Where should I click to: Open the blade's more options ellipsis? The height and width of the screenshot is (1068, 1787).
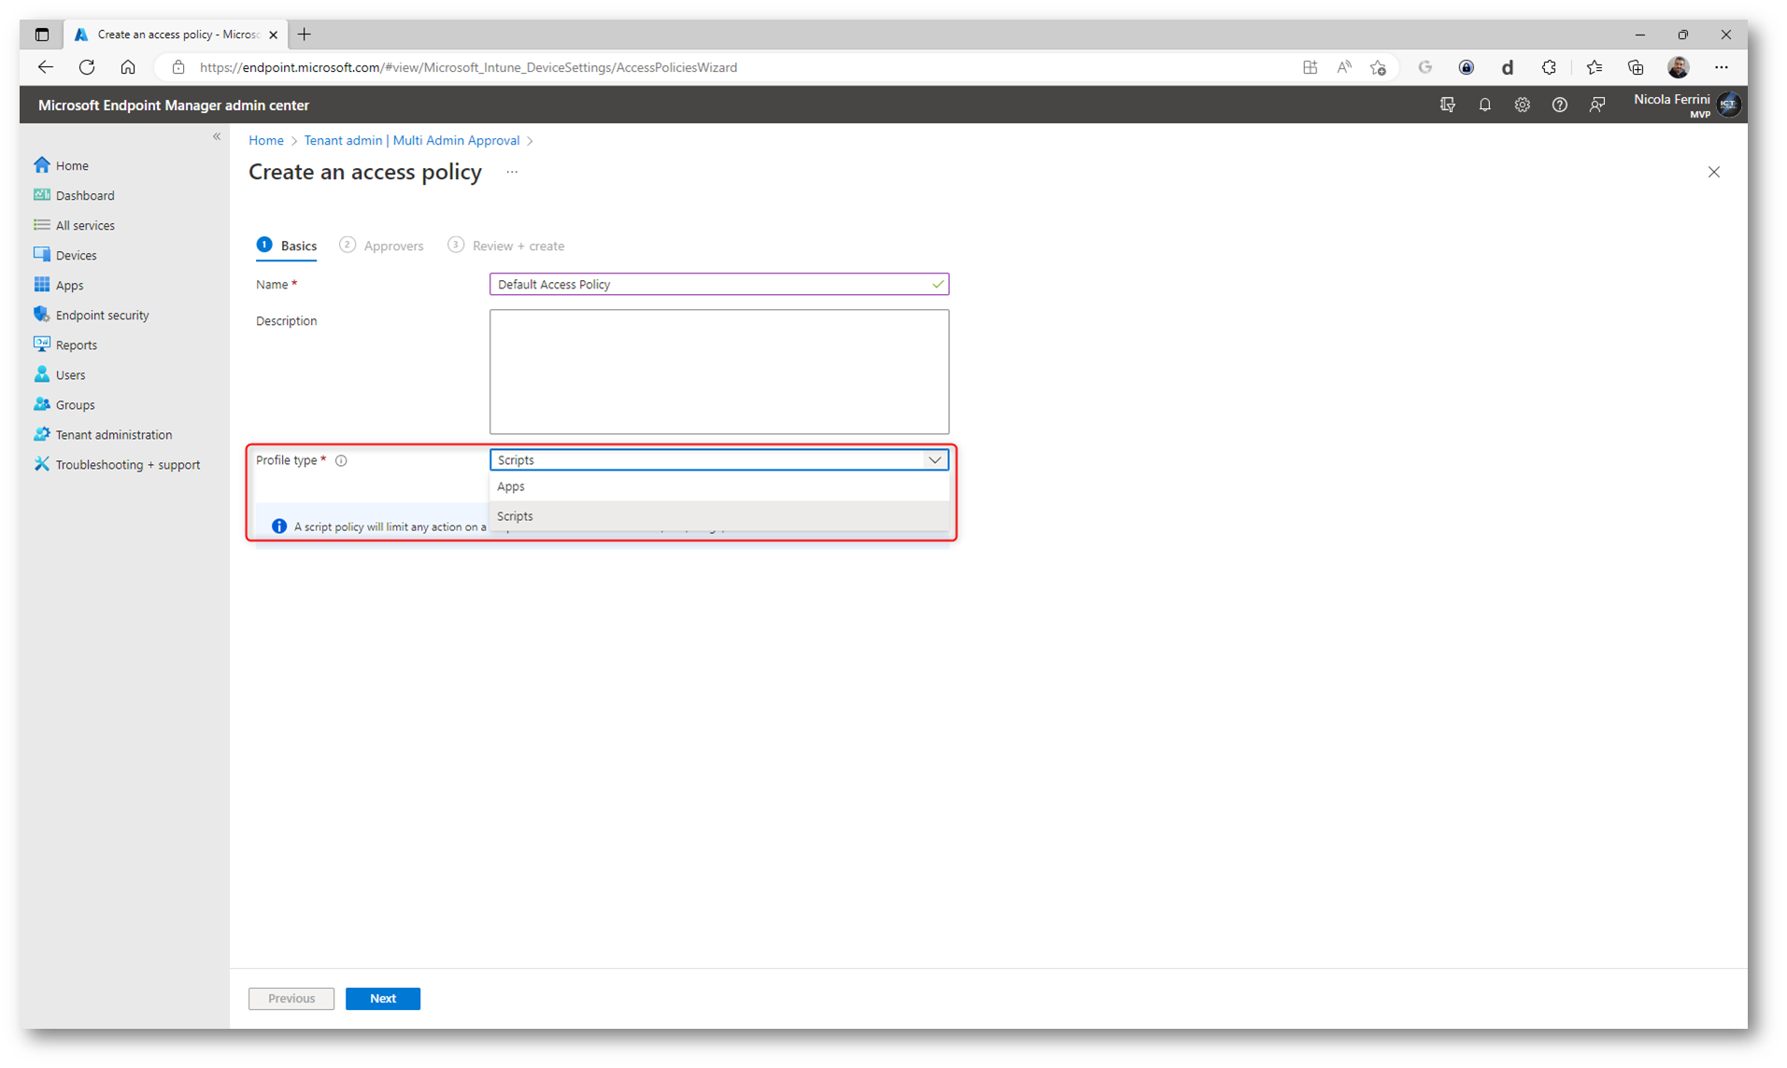[x=512, y=172]
